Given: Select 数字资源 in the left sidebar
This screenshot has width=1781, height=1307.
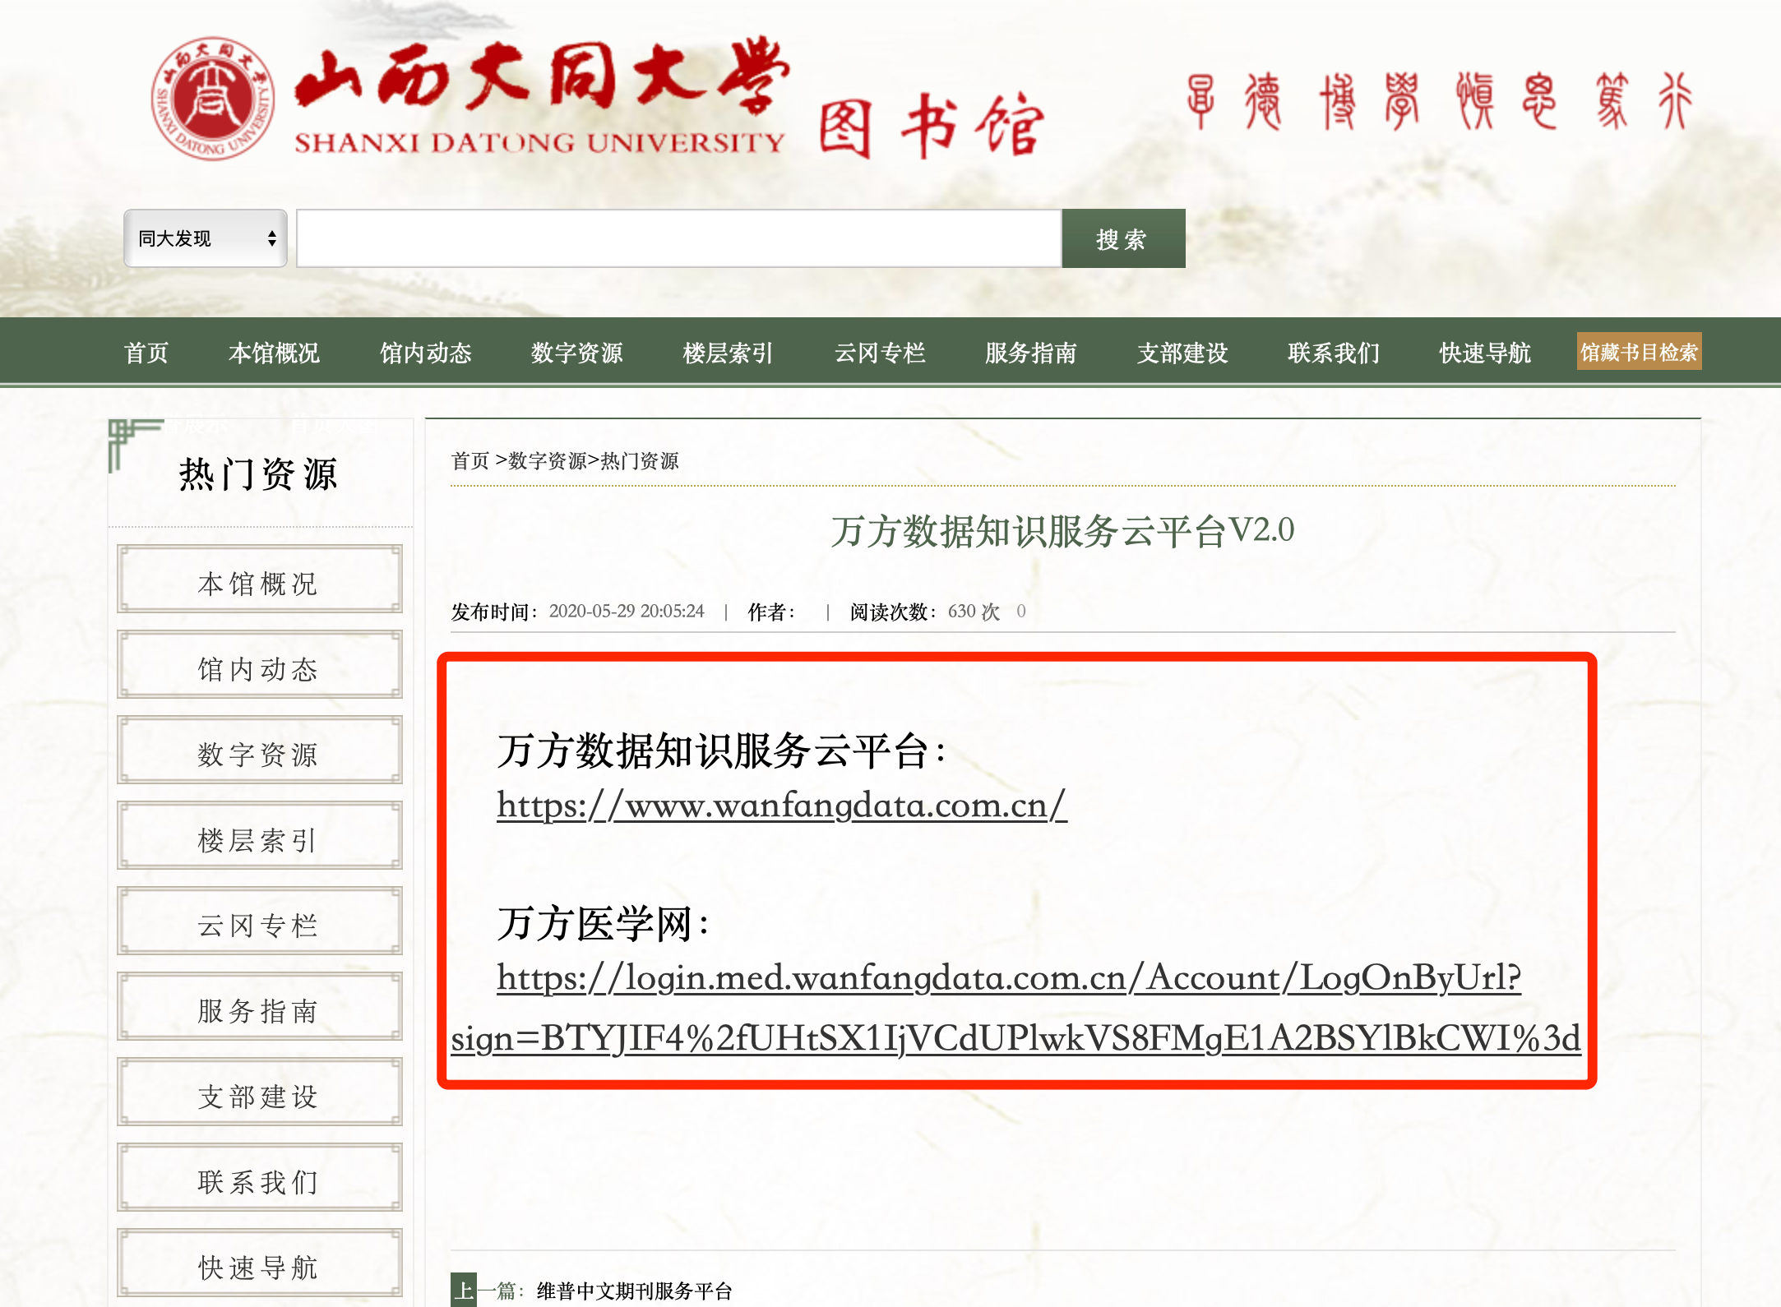Looking at the screenshot, I should coord(259,750).
